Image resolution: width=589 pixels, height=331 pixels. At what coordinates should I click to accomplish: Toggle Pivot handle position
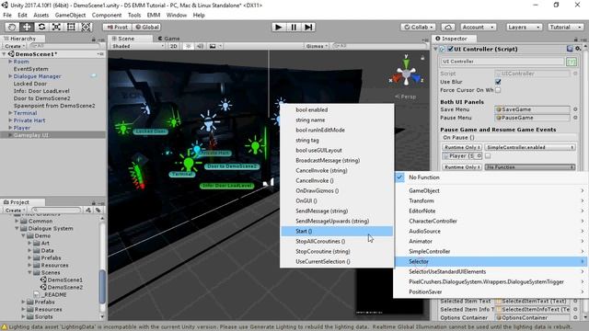click(x=117, y=27)
